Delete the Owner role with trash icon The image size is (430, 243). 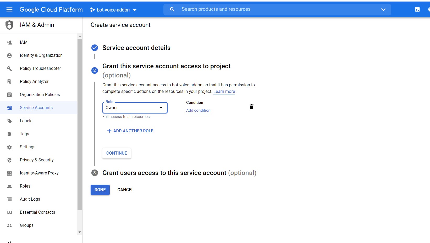[x=251, y=107]
